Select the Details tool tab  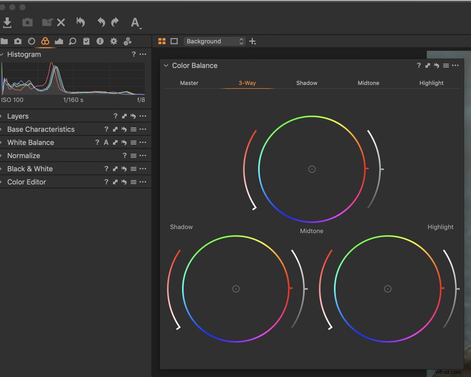point(73,41)
